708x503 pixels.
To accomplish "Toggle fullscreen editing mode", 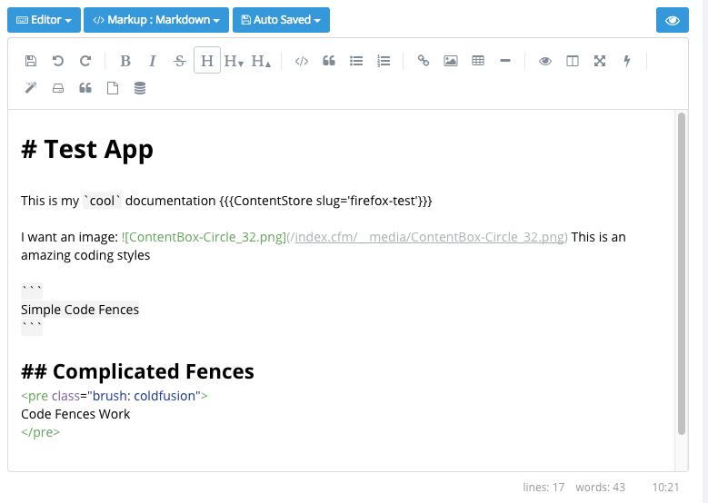I will click(600, 61).
